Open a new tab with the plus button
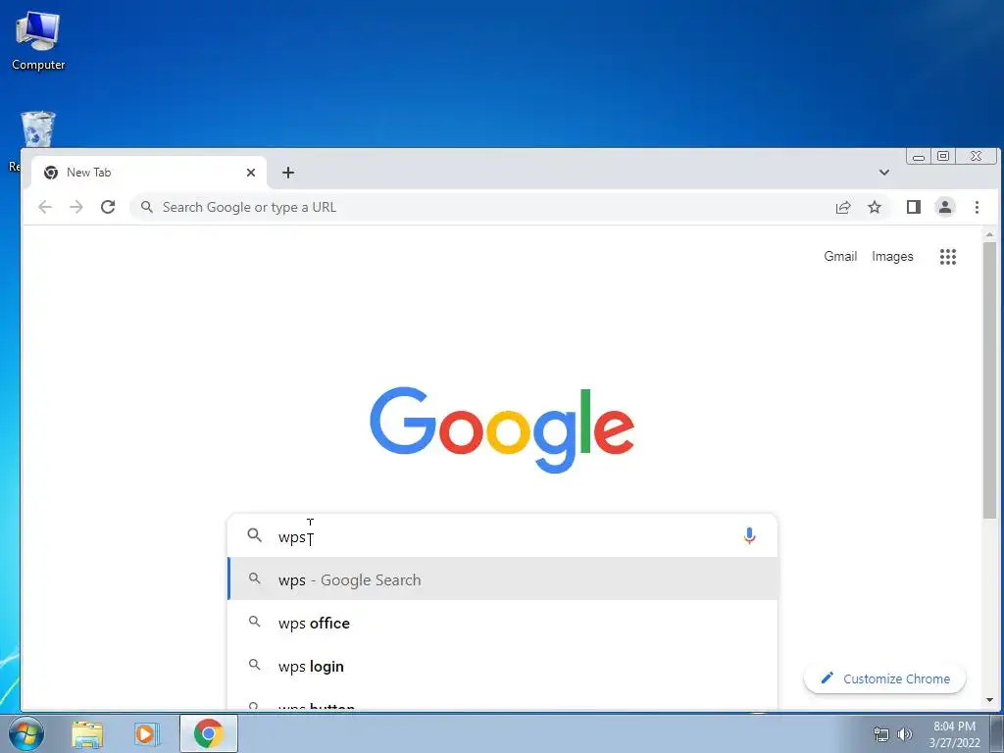The height and width of the screenshot is (753, 1004). click(x=288, y=173)
